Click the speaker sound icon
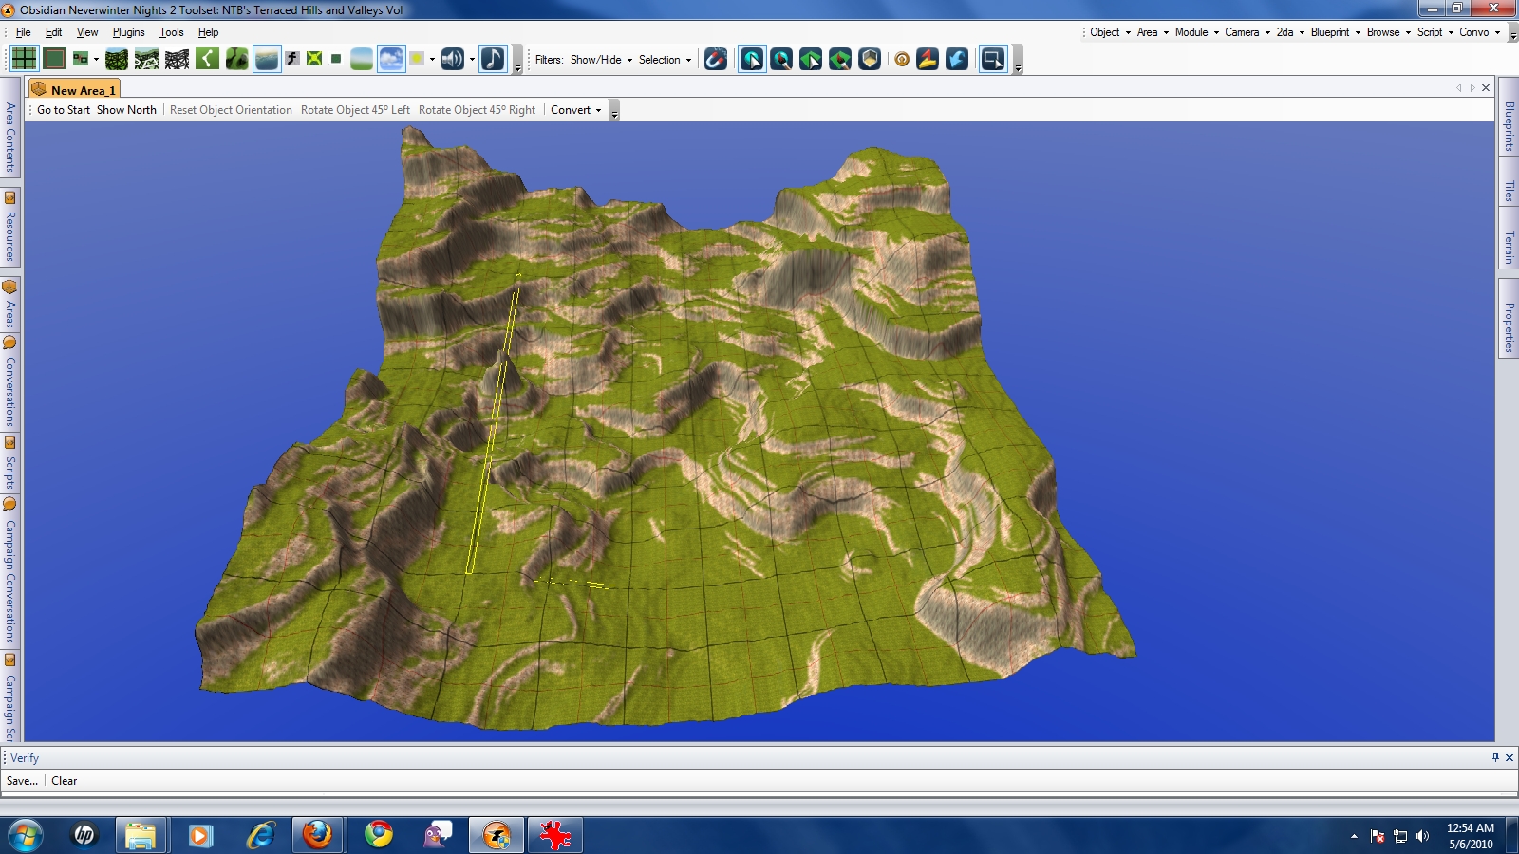The width and height of the screenshot is (1519, 854). 452,59
